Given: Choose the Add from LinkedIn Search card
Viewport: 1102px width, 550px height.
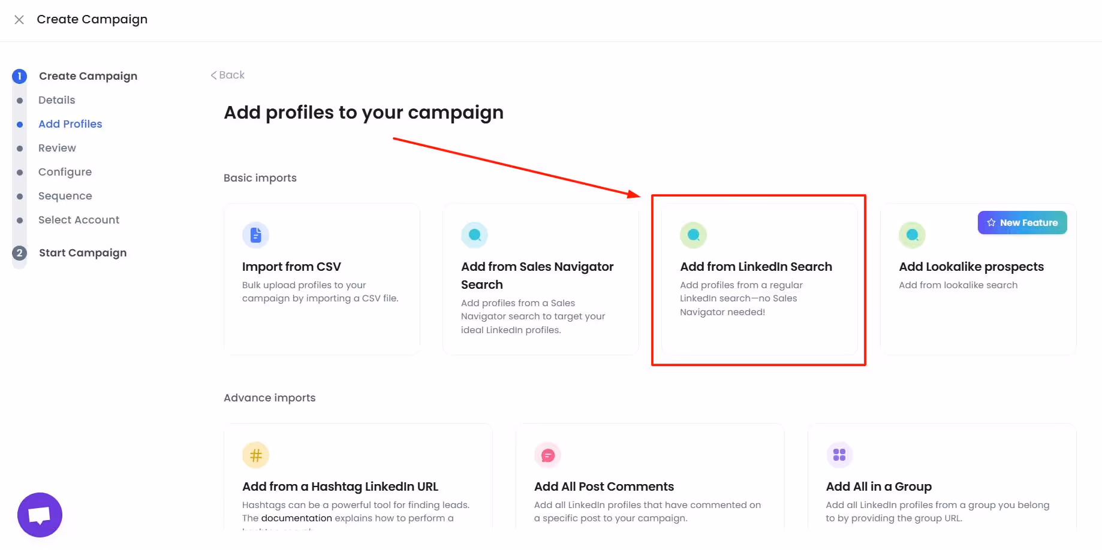Looking at the screenshot, I should [x=758, y=280].
